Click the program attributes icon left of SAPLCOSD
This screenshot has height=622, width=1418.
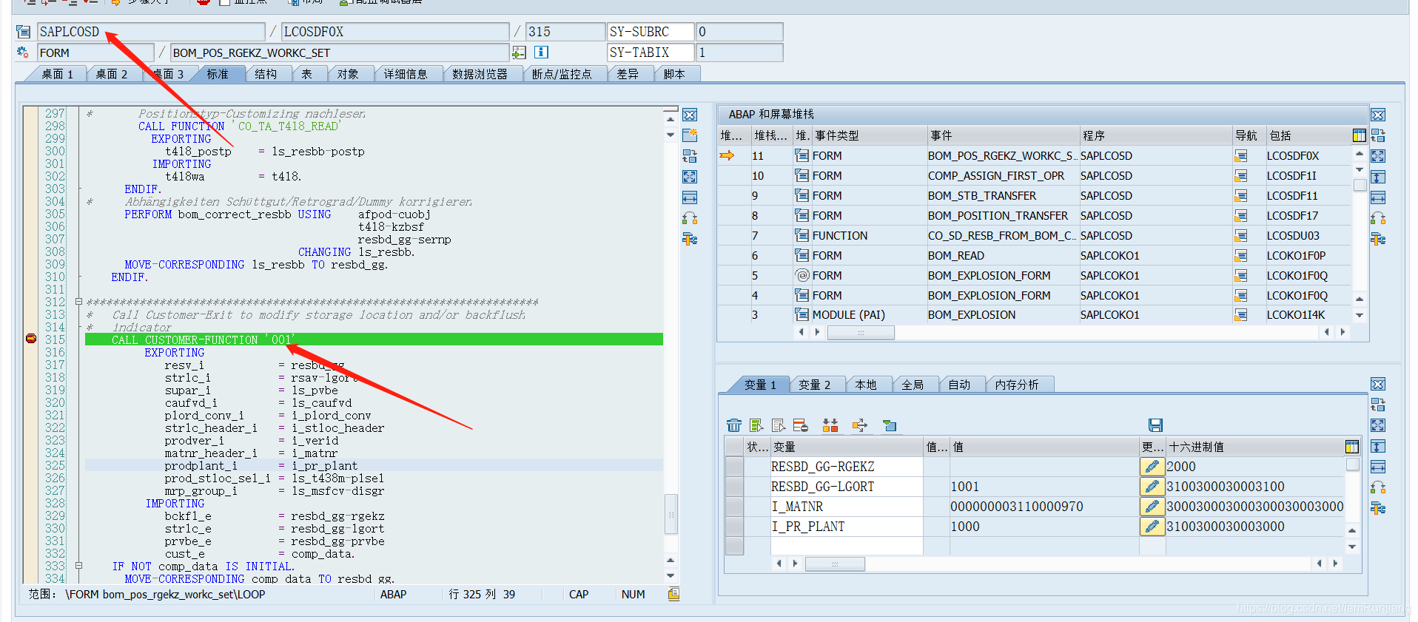click(x=24, y=32)
